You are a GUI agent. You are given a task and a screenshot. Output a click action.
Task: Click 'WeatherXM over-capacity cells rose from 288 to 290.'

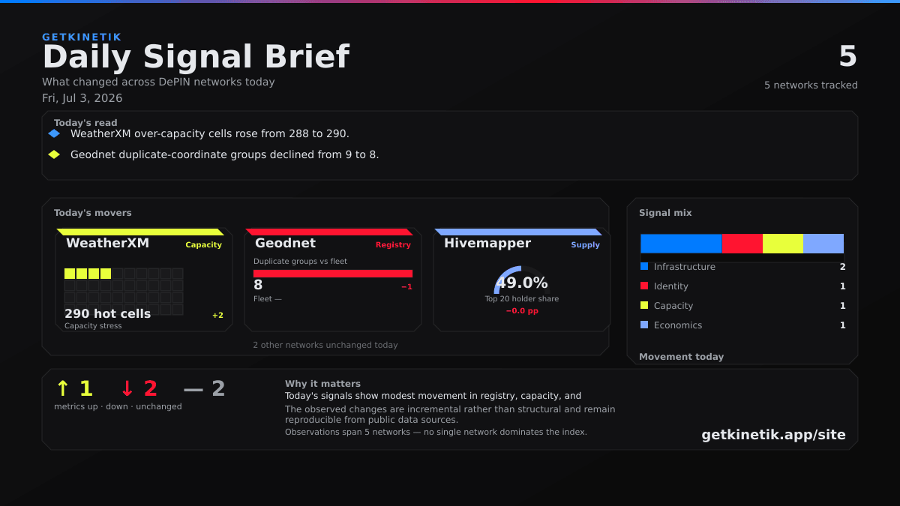click(x=210, y=133)
